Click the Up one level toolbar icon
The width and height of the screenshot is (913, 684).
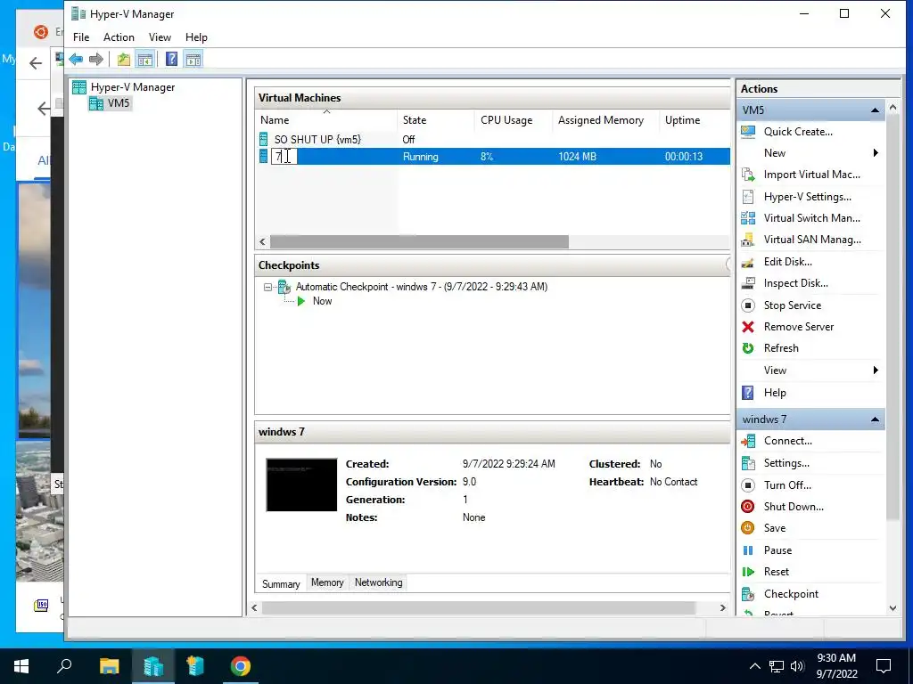[x=123, y=60]
